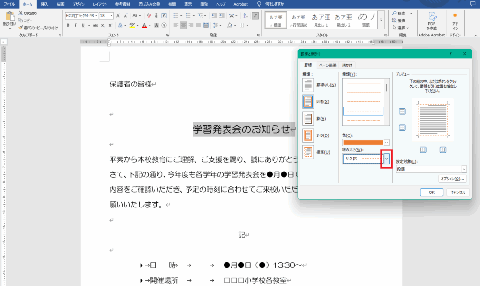Toggle center alignment in paragraph group

[x=183, y=25]
